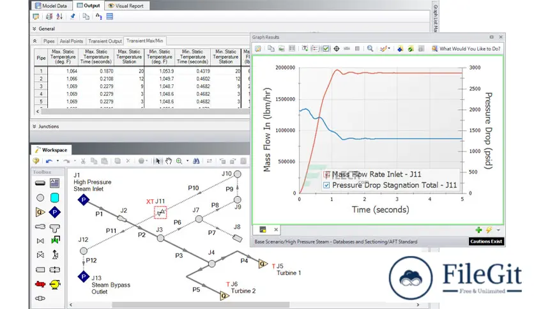The height and width of the screenshot is (309, 534).
Task: Select the red Compressor/Fan toolbox icon
Action: pos(40,284)
